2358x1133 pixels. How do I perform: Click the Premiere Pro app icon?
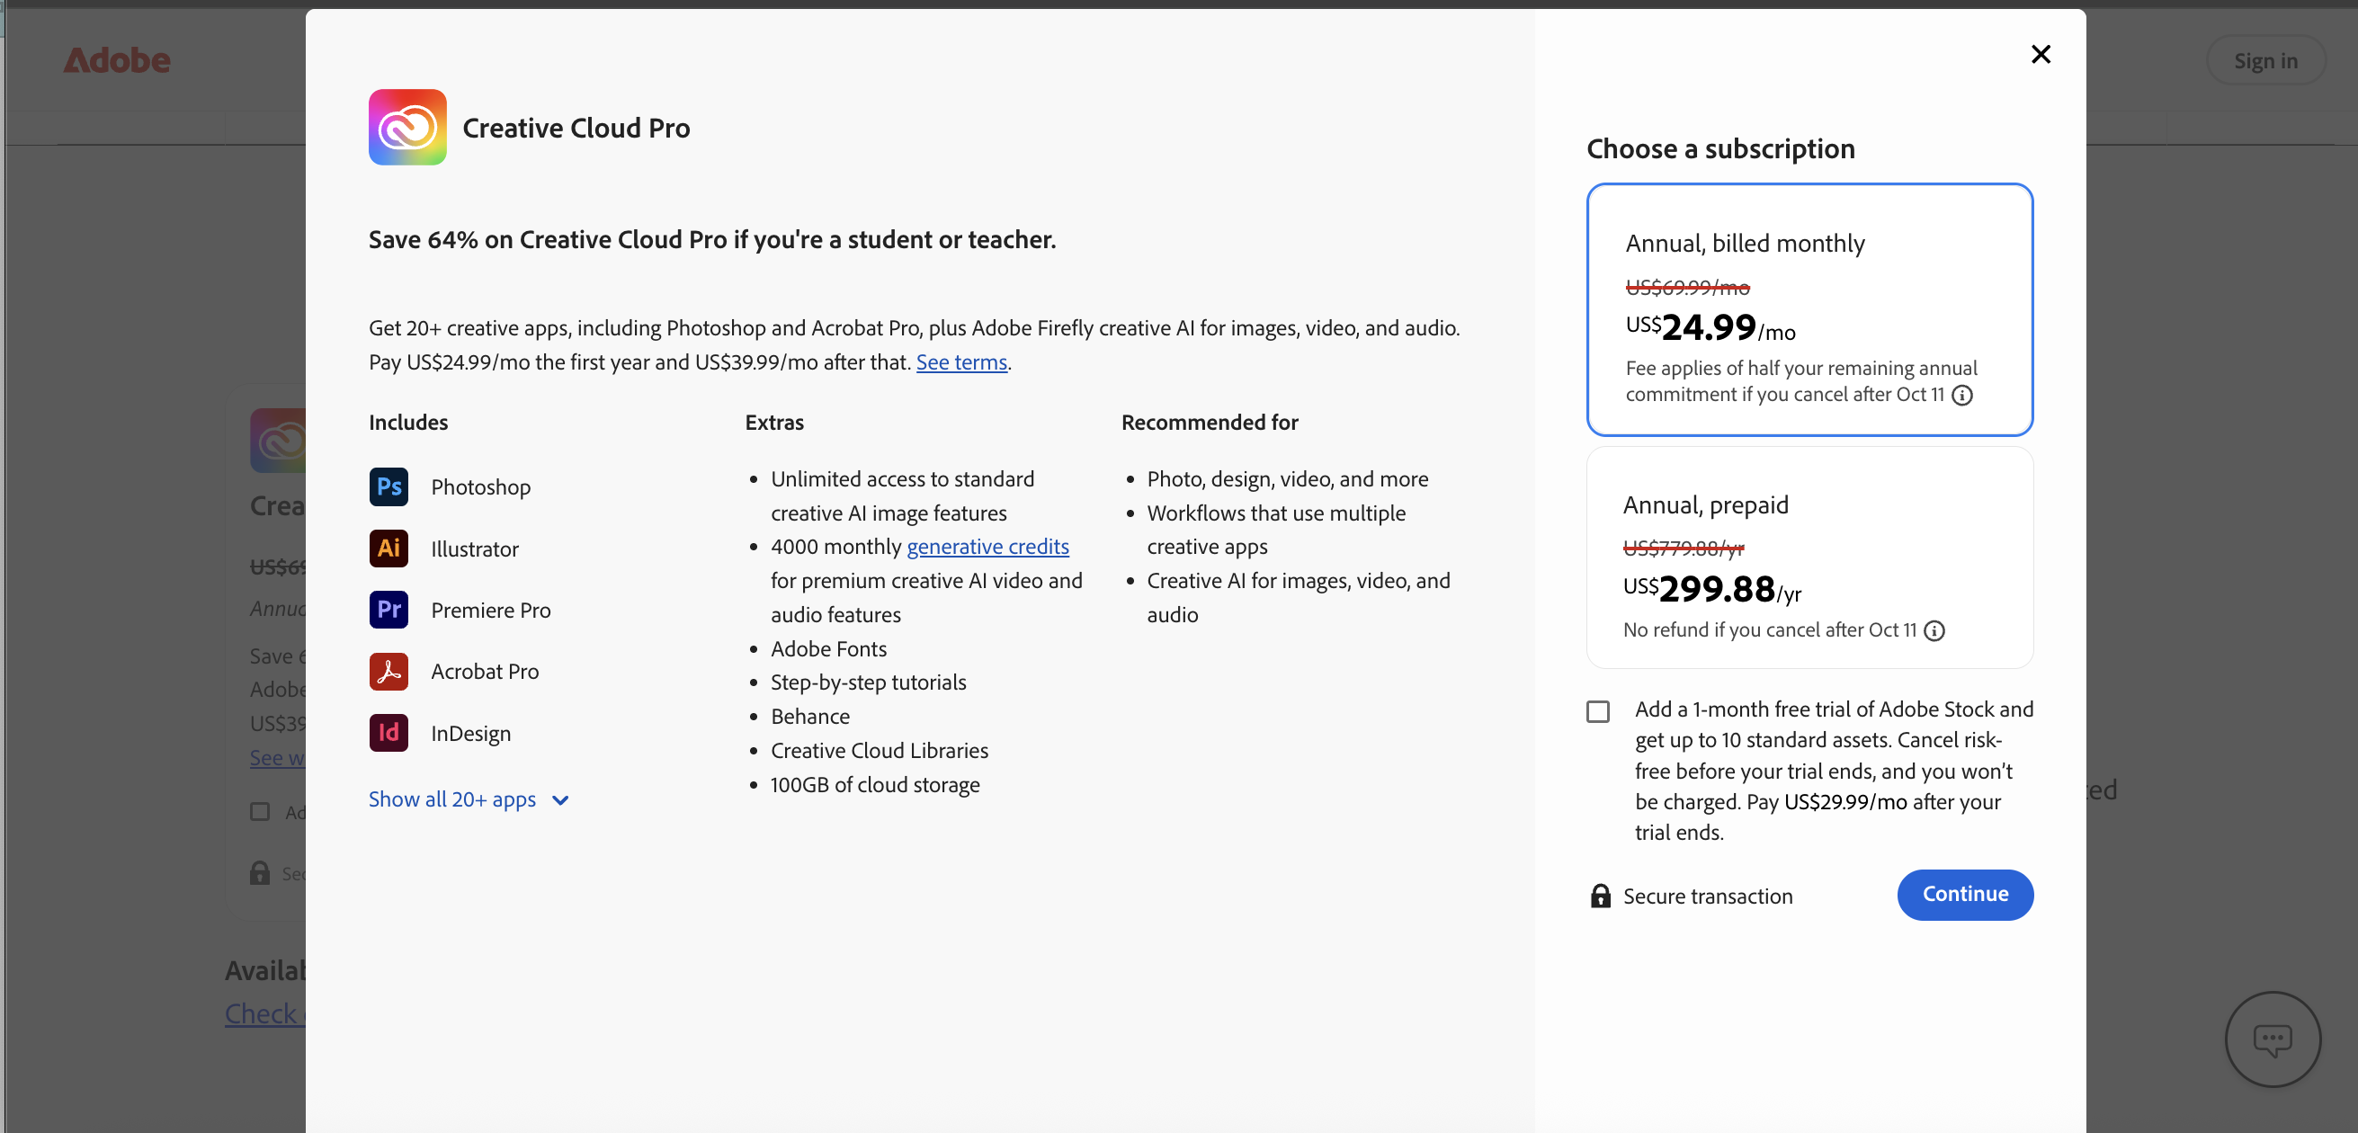coord(389,610)
